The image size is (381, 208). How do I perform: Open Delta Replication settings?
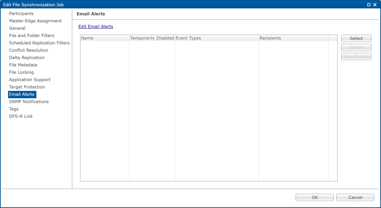(x=27, y=58)
